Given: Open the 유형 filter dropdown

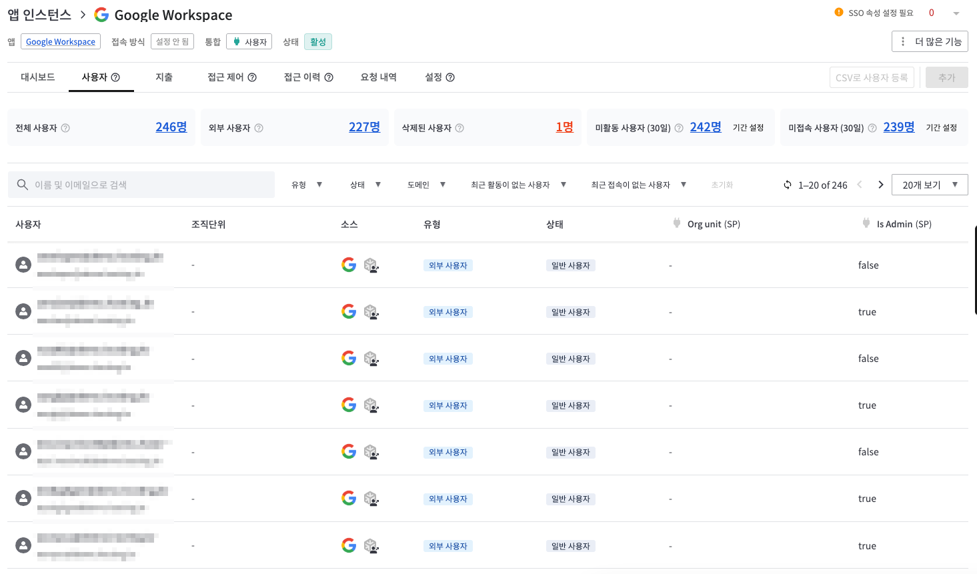Looking at the screenshot, I should [x=307, y=185].
